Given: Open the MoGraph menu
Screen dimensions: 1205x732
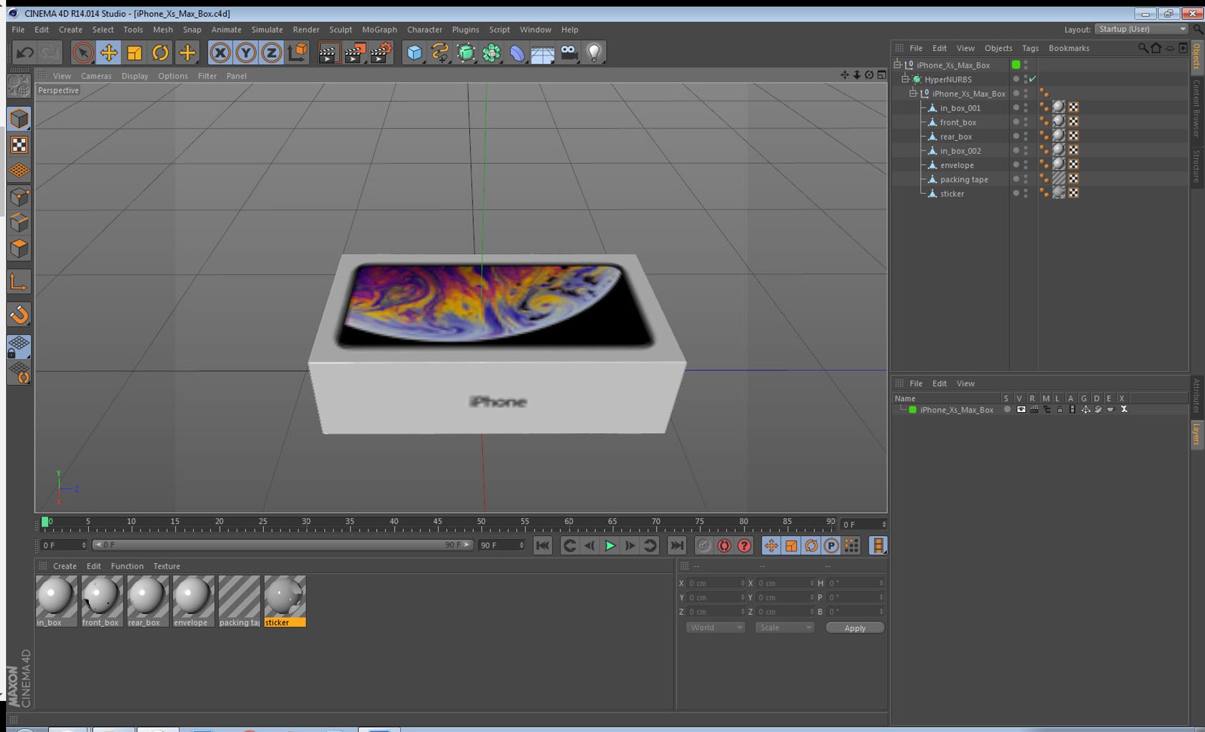Looking at the screenshot, I should 379,30.
